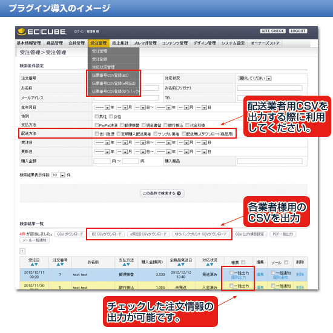Click the PDF一括出力 button
The width and height of the screenshot is (333, 333).
[x=283, y=234]
